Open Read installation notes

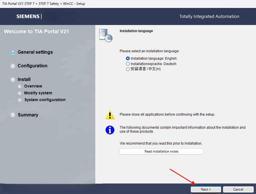pos(161,151)
